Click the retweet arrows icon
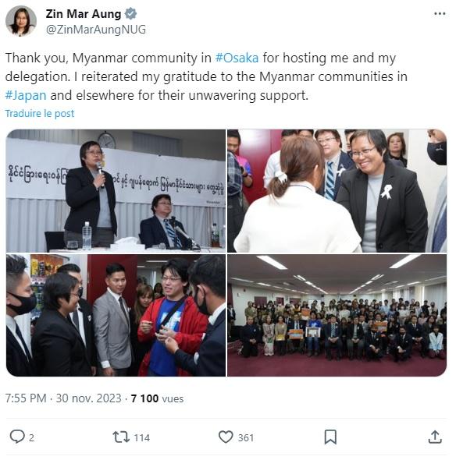Image resolution: width=456 pixels, height=460 pixels. pos(121,437)
